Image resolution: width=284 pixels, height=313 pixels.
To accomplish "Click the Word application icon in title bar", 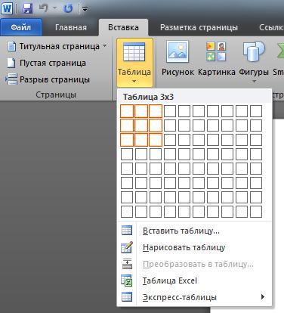I will pos(7,8).
